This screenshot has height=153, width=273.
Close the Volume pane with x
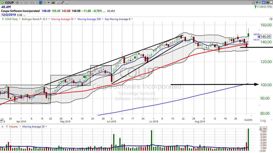click(x=2, y=127)
